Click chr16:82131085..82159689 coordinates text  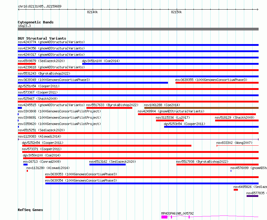[40, 6]
